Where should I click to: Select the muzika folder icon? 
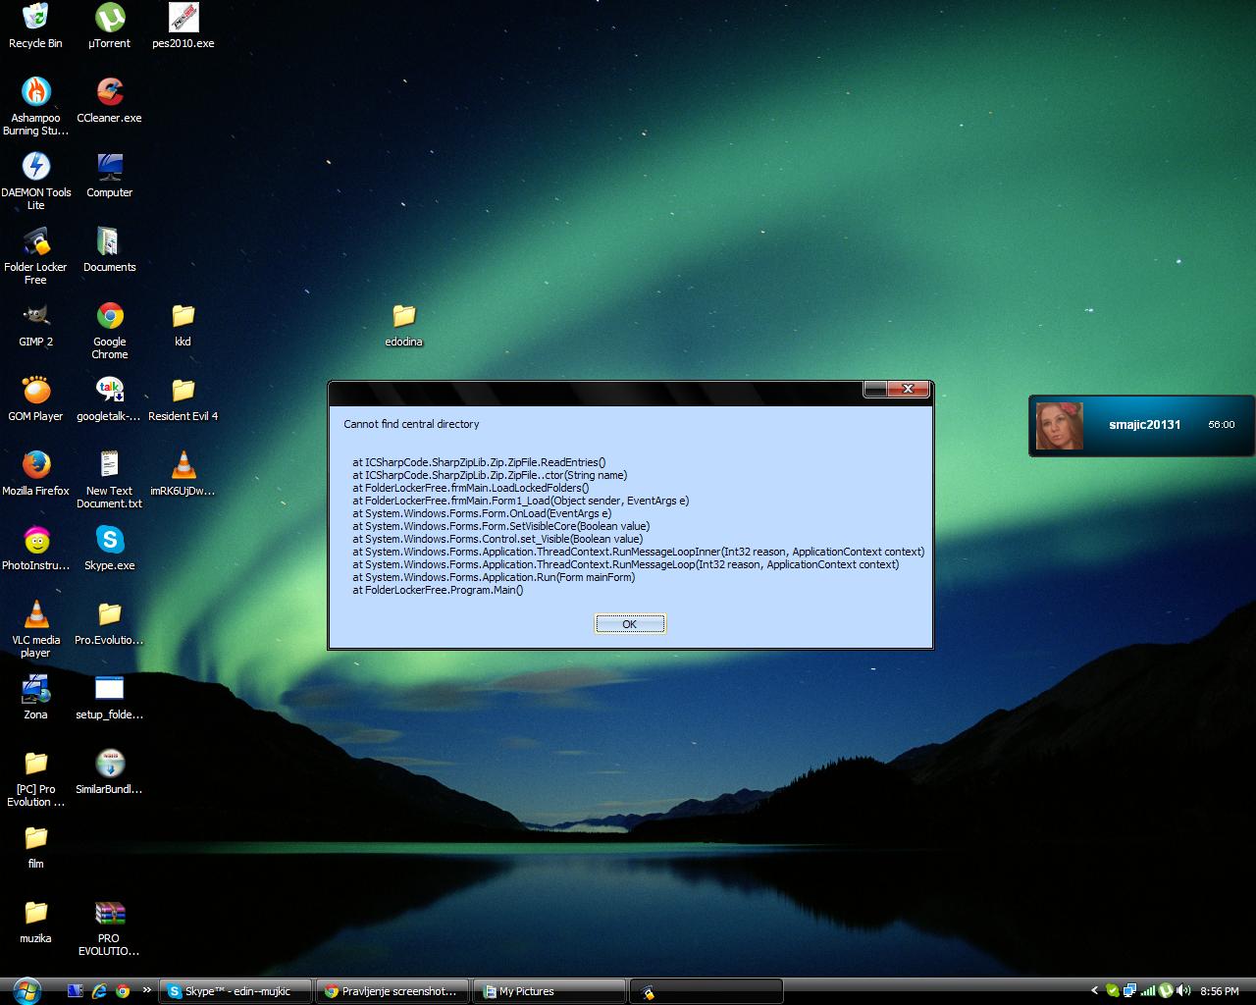[35, 922]
